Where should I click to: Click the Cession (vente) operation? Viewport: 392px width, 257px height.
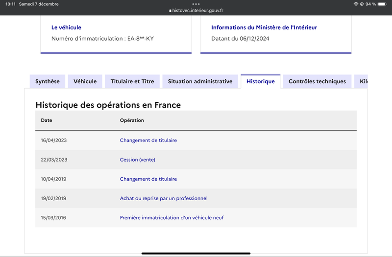[x=138, y=160]
